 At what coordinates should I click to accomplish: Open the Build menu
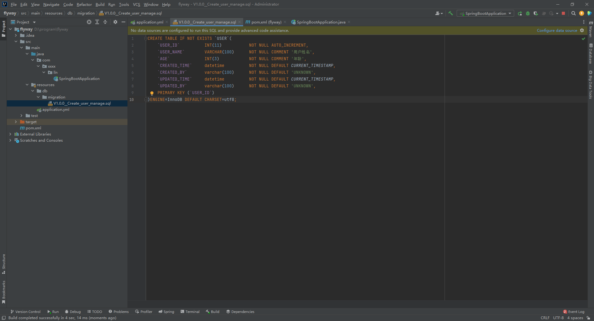100,4
